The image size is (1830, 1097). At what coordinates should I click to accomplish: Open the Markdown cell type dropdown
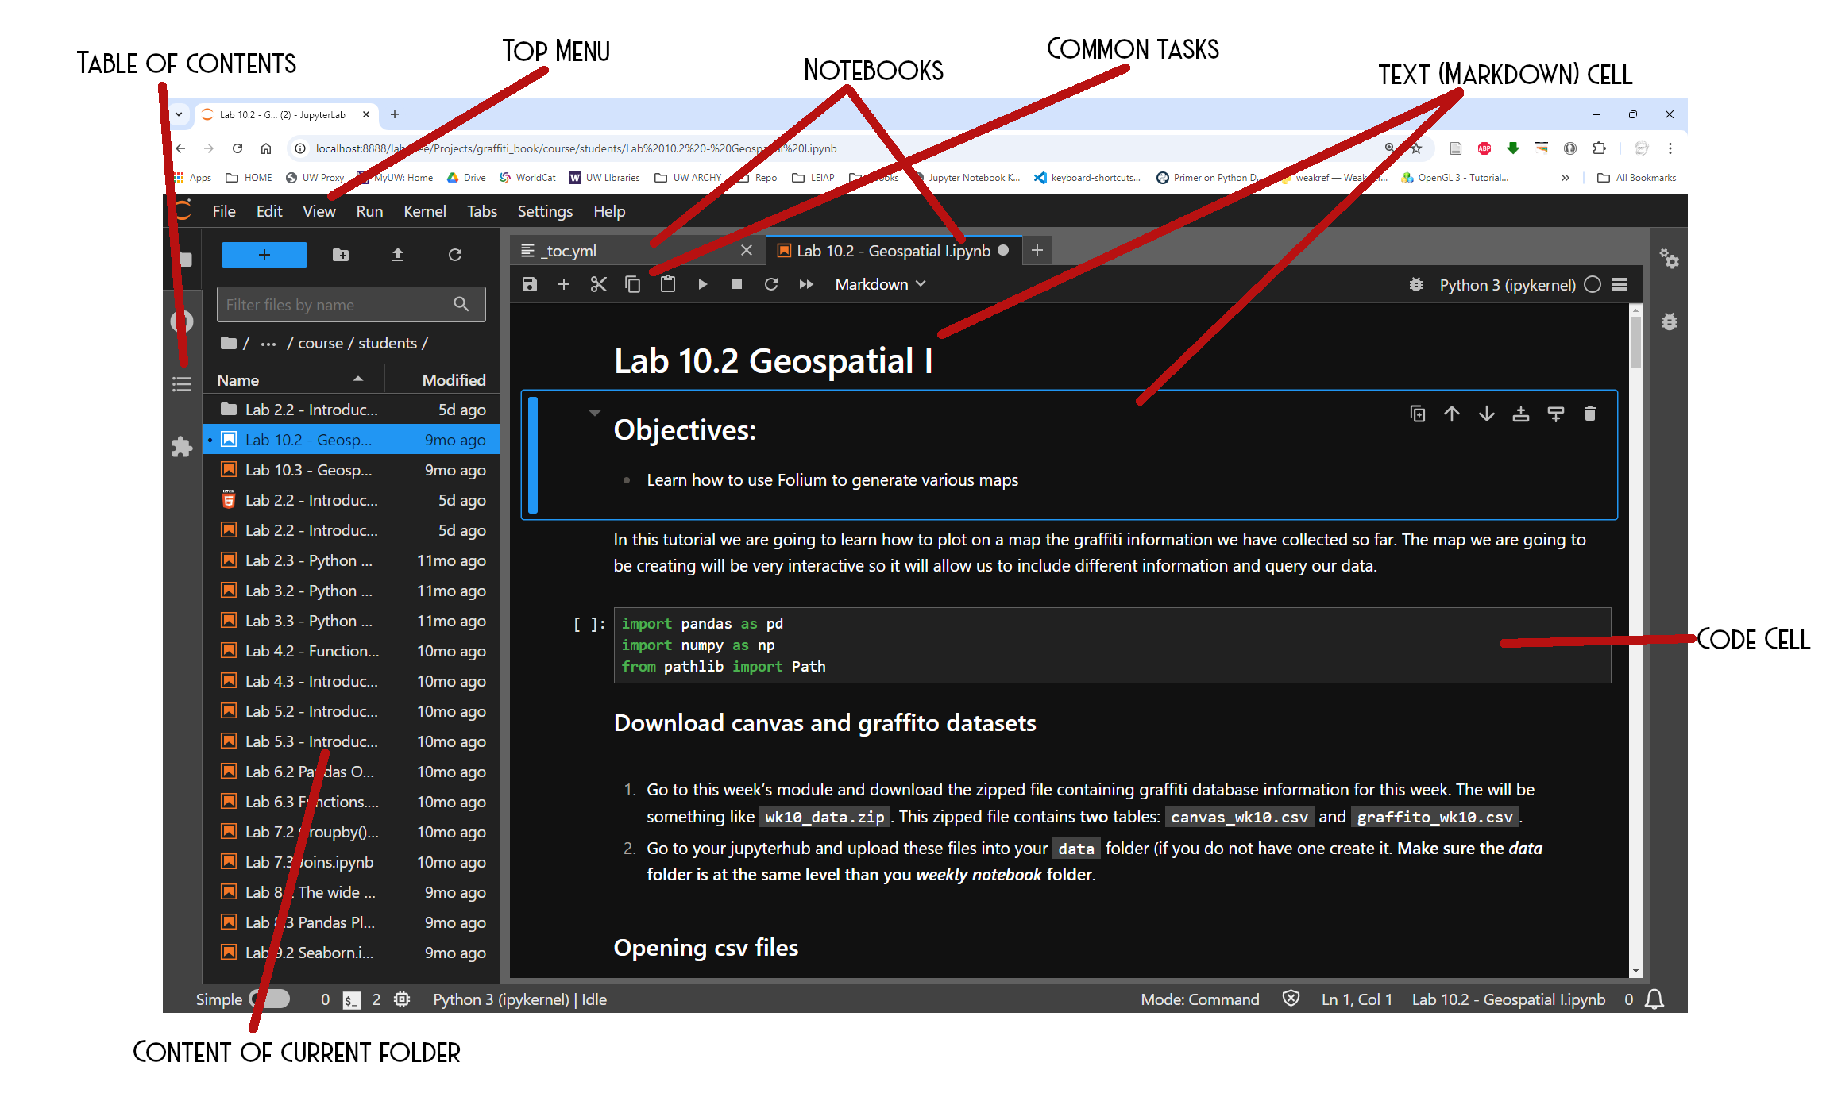click(x=879, y=284)
